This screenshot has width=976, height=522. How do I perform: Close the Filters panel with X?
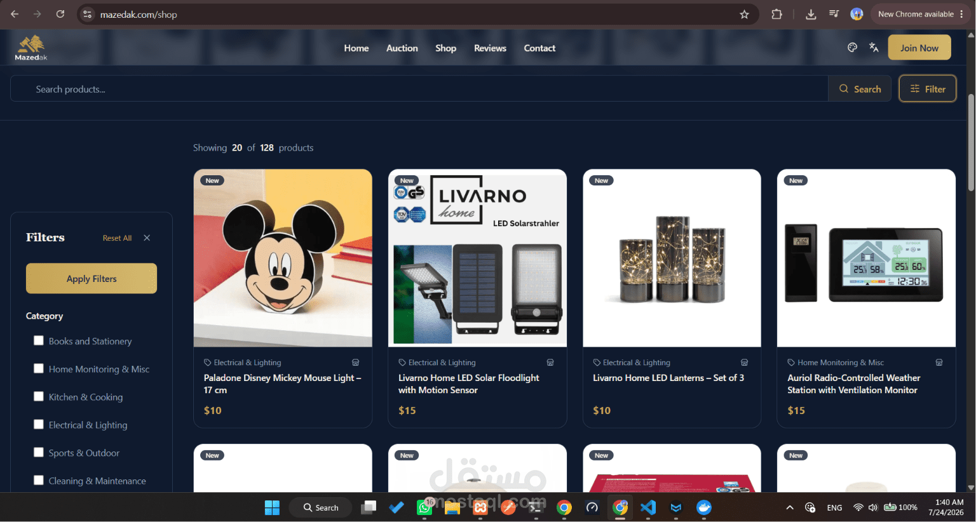(x=147, y=238)
